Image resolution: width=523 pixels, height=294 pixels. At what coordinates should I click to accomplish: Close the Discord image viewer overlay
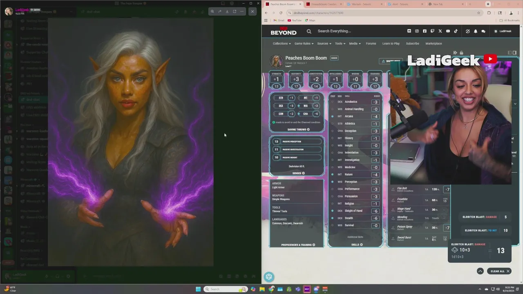tap(253, 11)
